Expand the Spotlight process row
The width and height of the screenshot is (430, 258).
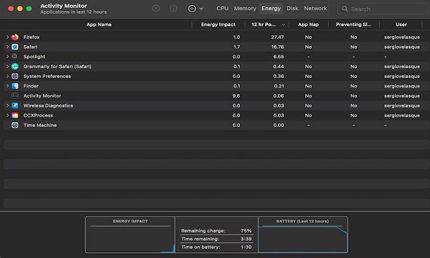(8, 57)
